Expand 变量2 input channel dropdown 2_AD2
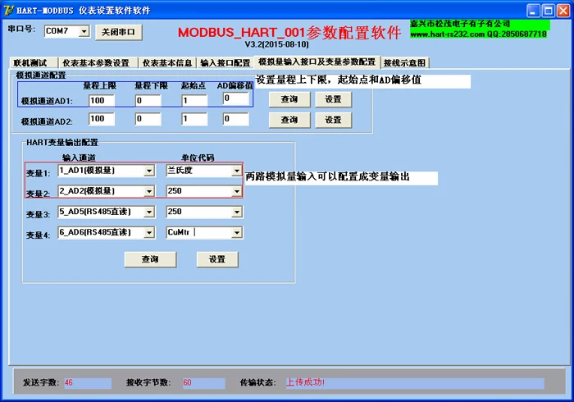The width and height of the screenshot is (574, 402). [x=149, y=191]
